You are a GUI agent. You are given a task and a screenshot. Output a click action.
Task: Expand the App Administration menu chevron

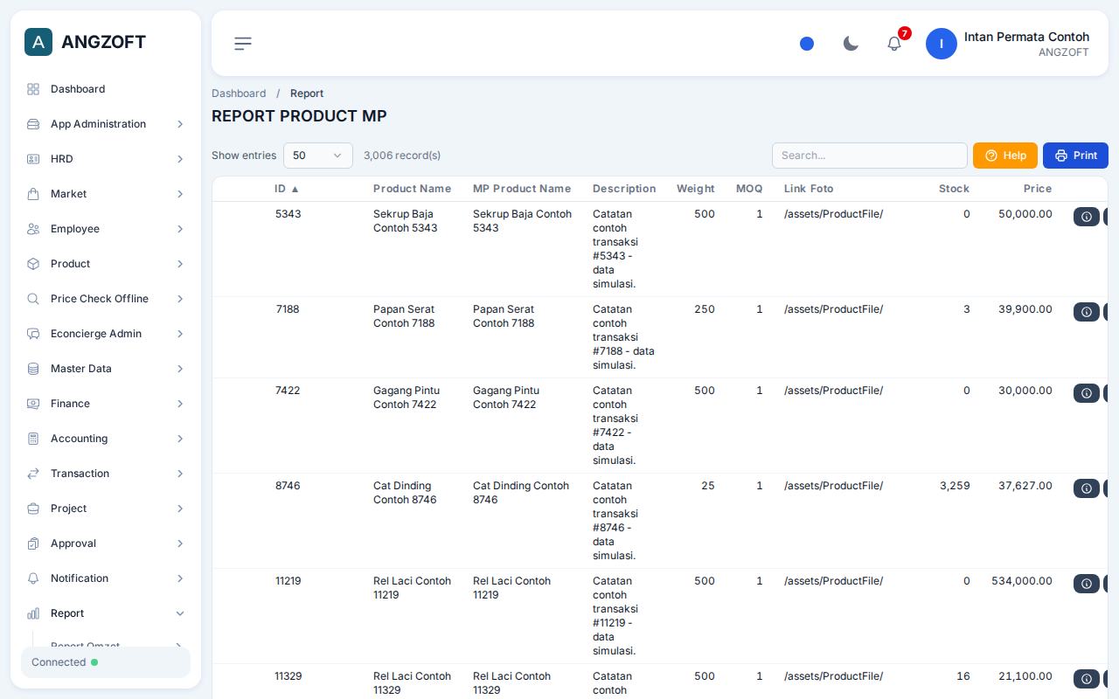point(180,124)
